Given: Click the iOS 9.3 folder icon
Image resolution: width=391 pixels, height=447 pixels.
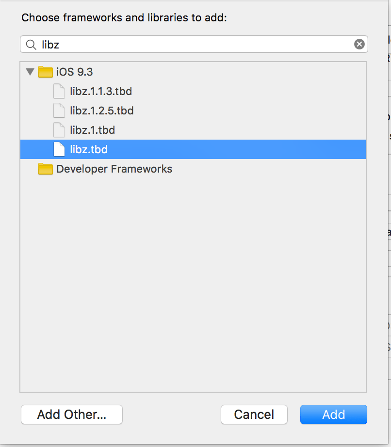Looking at the screenshot, I should [x=45, y=71].
